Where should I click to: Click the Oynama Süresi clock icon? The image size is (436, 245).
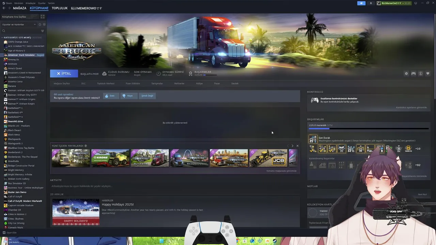158,73
